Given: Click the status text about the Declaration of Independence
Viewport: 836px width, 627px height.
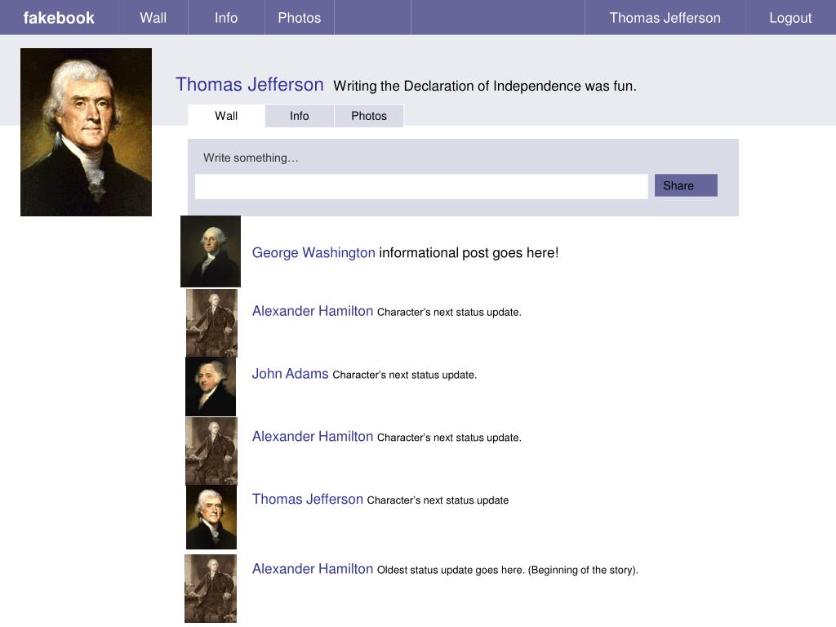Looking at the screenshot, I should [485, 86].
